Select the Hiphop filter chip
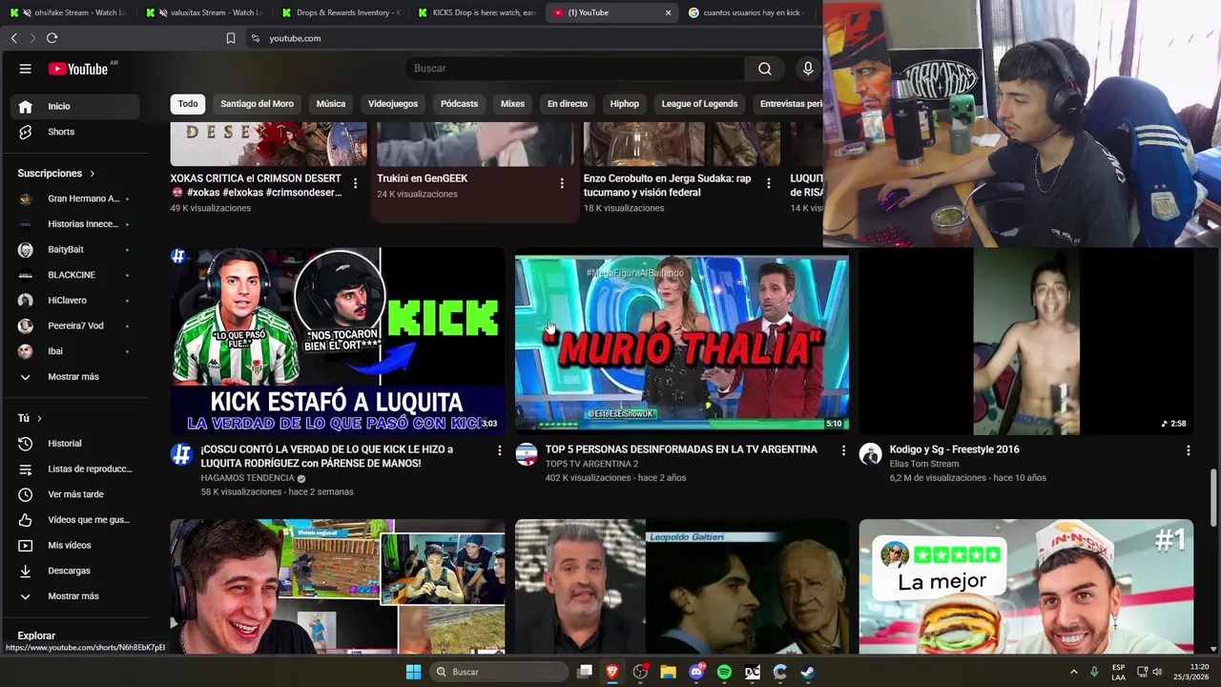 pyautogui.click(x=625, y=104)
